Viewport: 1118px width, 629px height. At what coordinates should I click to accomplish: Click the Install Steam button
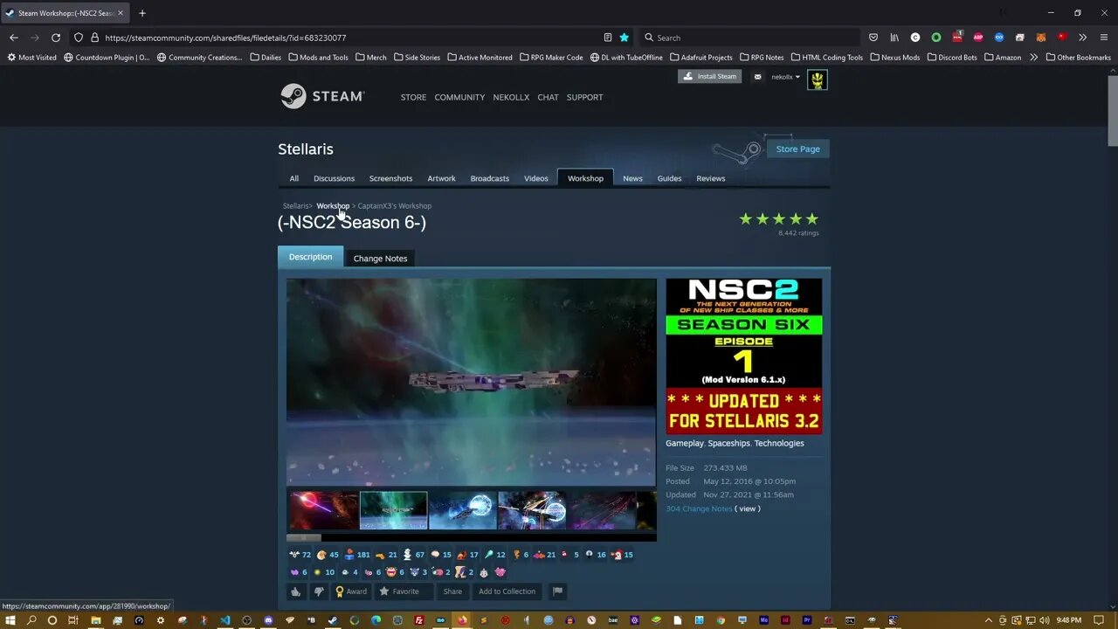click(710, 76)
